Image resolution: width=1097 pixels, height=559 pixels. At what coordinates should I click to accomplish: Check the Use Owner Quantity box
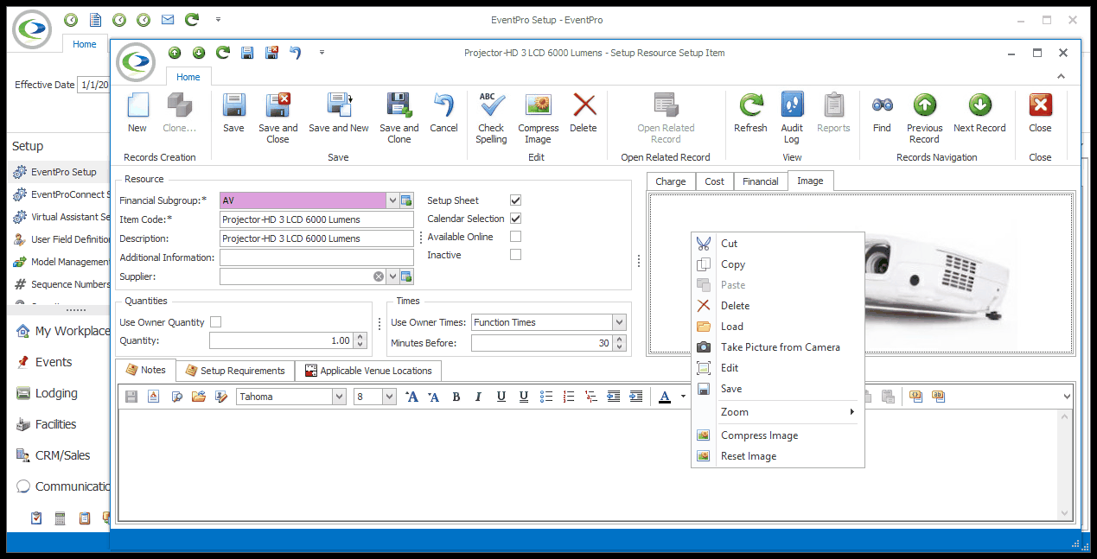(x=216, y=322)
